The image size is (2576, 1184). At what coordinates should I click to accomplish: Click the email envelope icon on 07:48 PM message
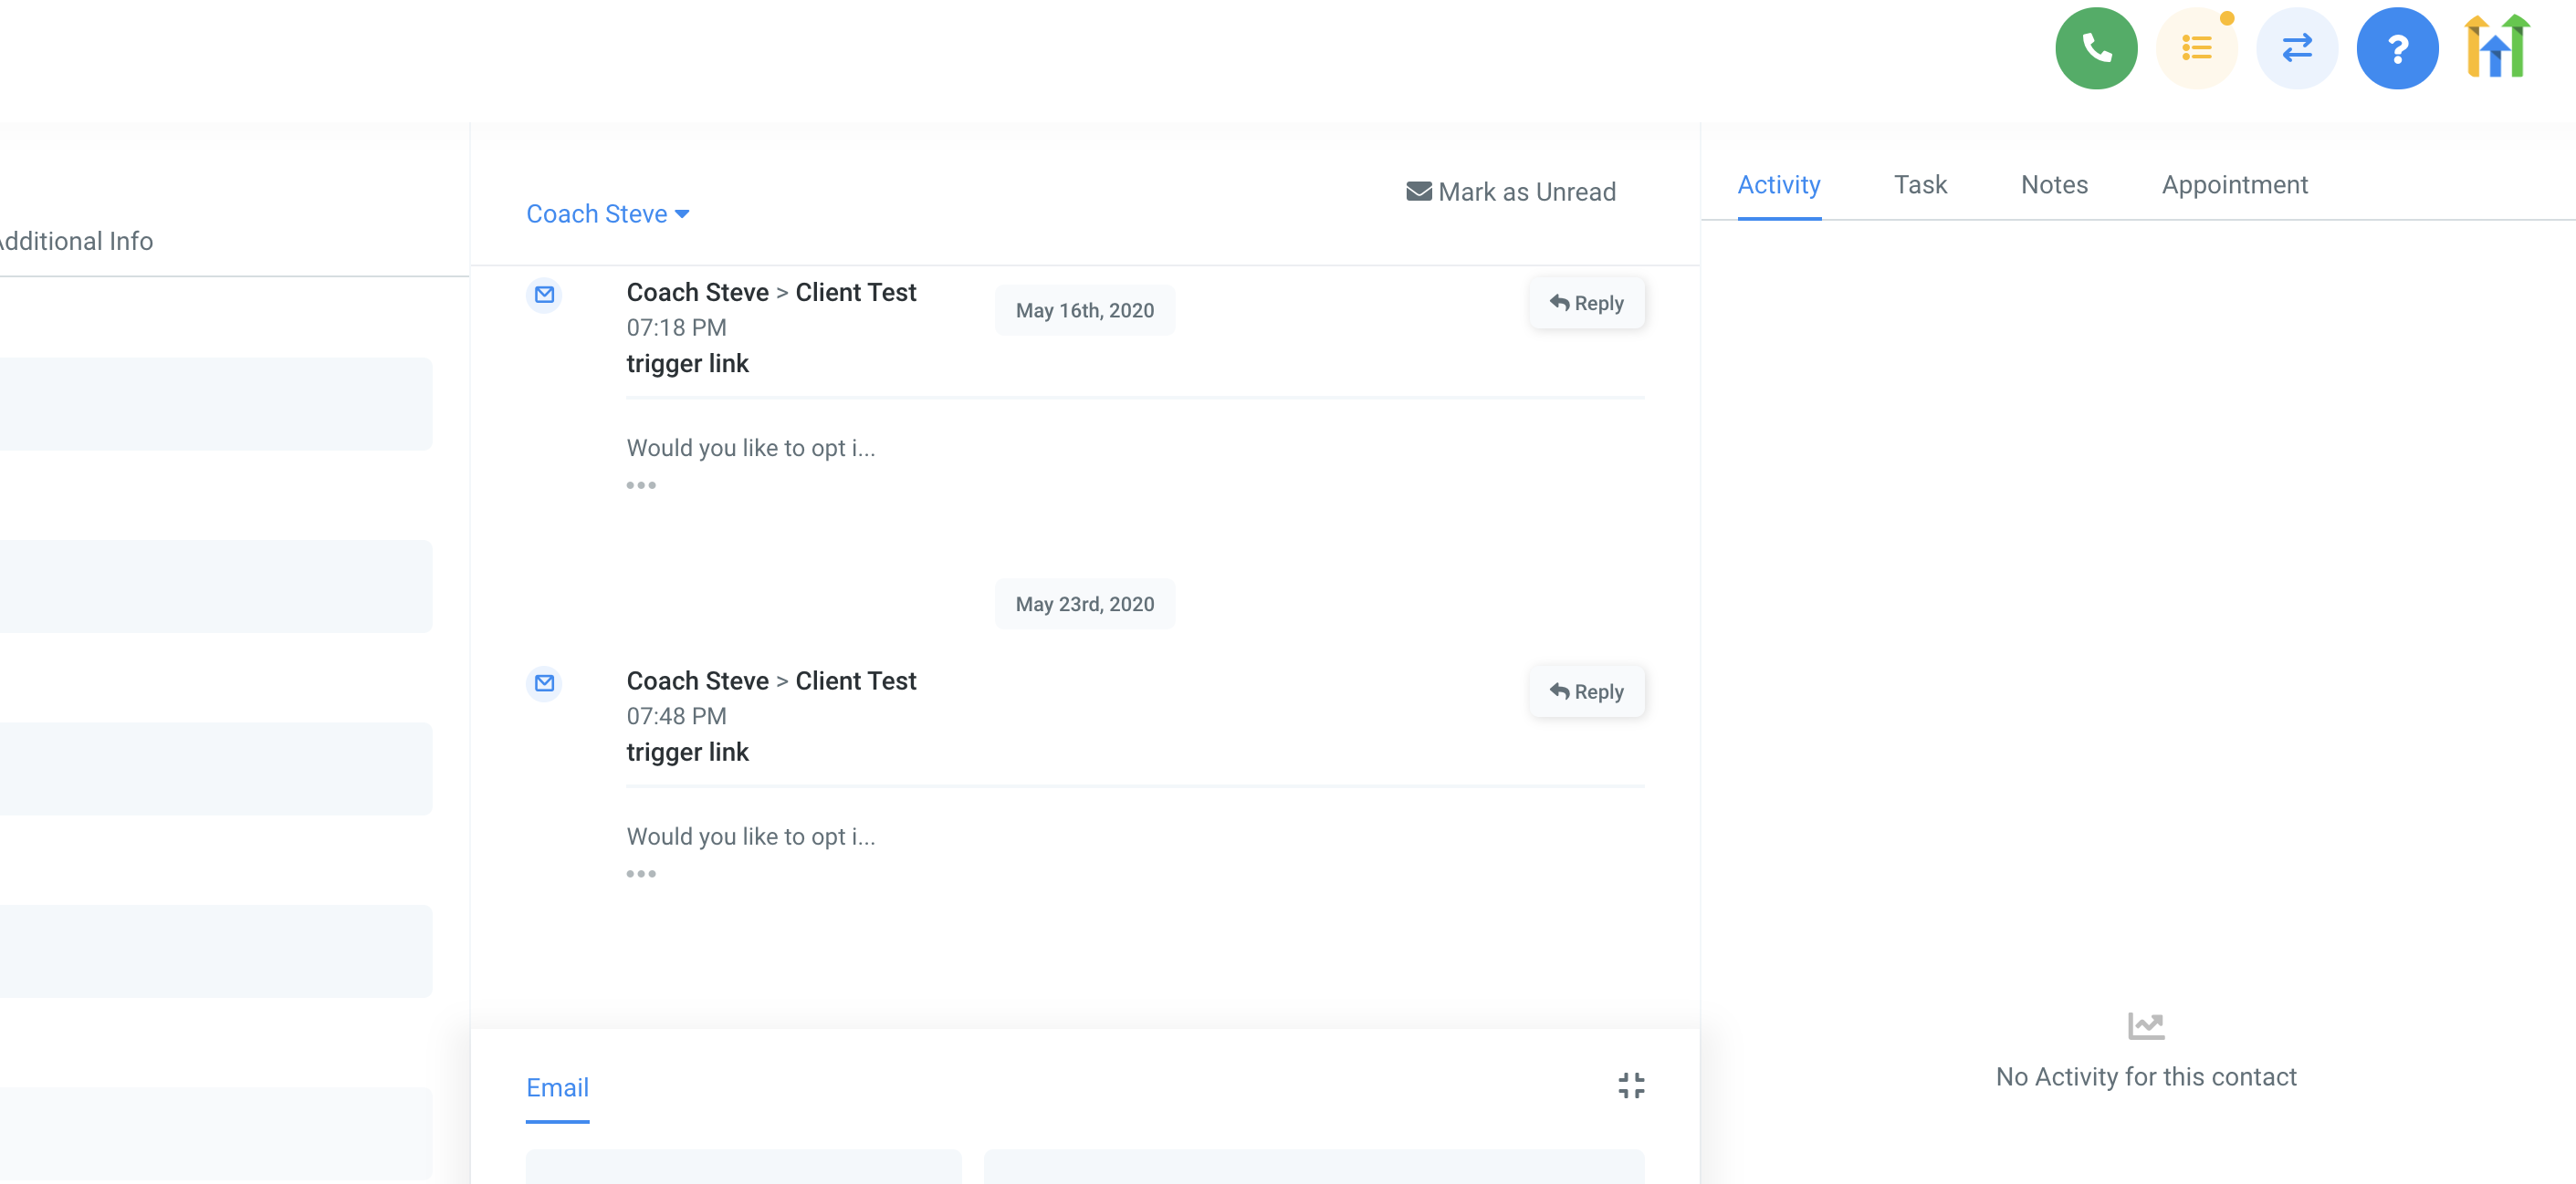click(x=544, y=683)
